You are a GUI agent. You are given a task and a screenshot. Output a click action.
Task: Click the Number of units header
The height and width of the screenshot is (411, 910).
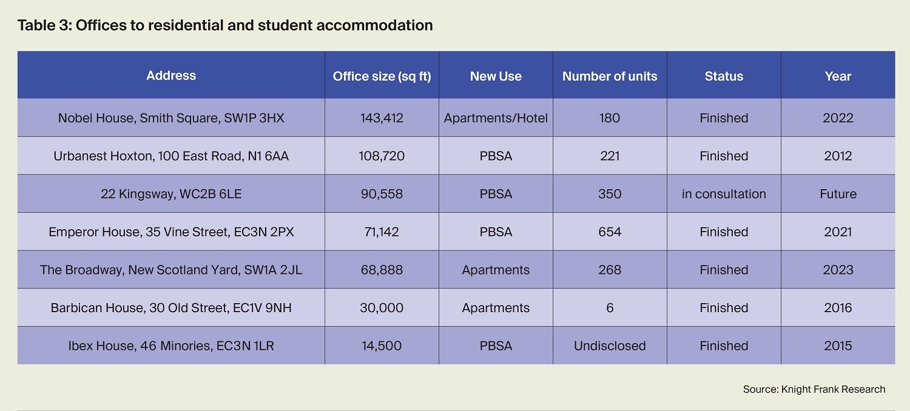click(610, 76)
